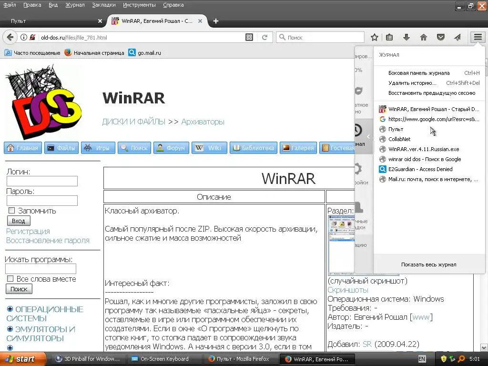Viewport: 488px width, 366px height.
Task: Open the winrar oid dos Google search entry
Action: [x=429, y=159]
